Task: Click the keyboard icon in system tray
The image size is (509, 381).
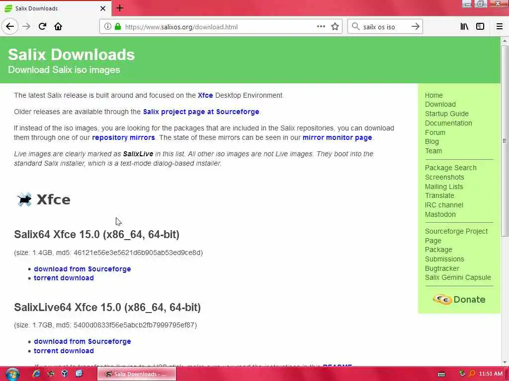Action: point(441,374)
